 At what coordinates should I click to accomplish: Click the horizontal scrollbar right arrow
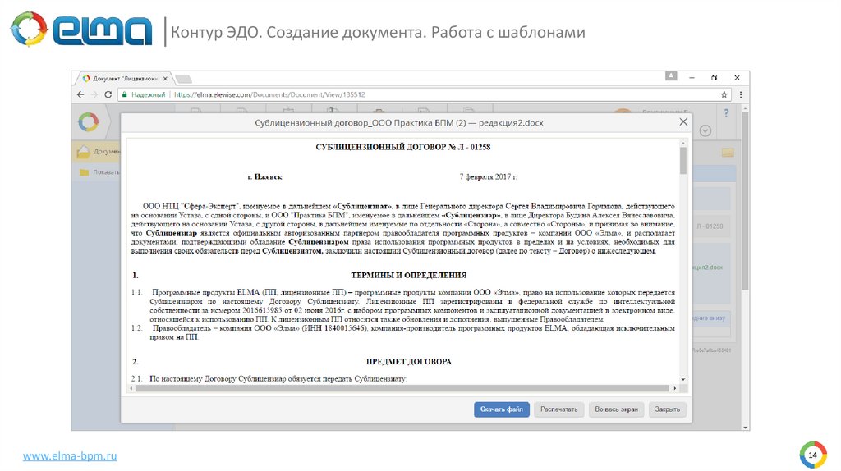[x=675, y=388]
